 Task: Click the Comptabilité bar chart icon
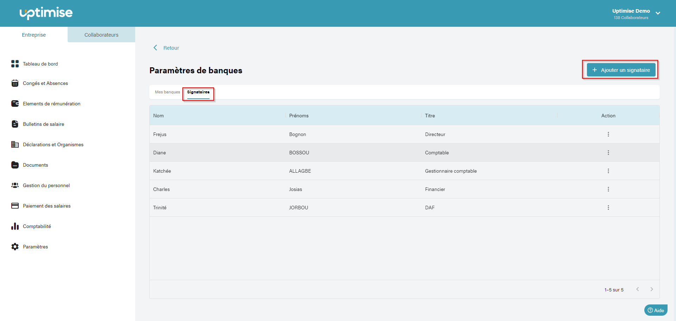click(x=15, y=226)
